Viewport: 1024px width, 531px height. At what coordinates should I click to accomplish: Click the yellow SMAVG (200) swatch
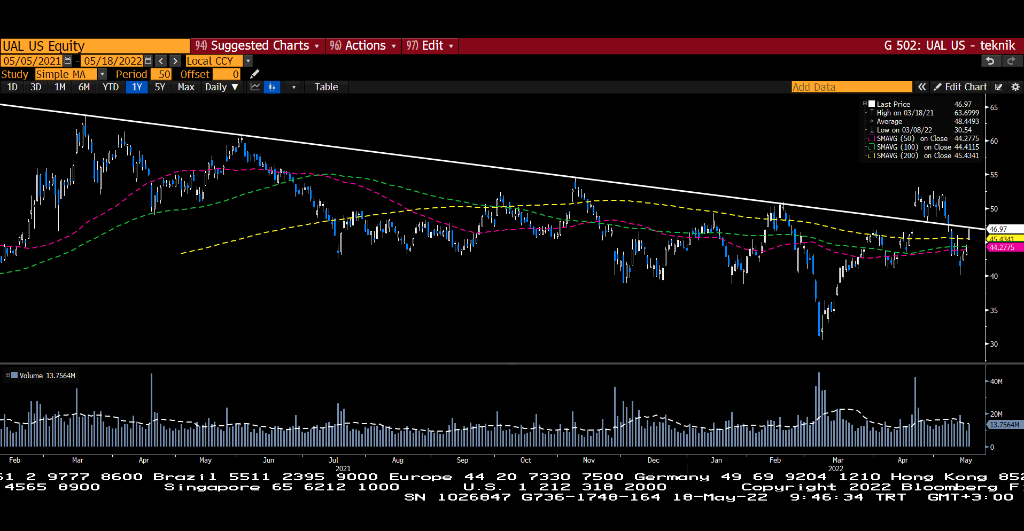[872, 155]
